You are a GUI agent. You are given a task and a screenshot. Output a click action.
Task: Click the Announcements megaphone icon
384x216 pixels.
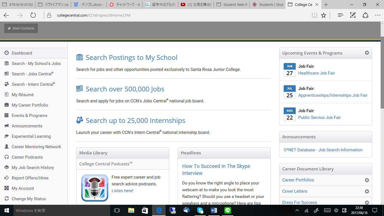pyautogui.click(x=6, y=126)
